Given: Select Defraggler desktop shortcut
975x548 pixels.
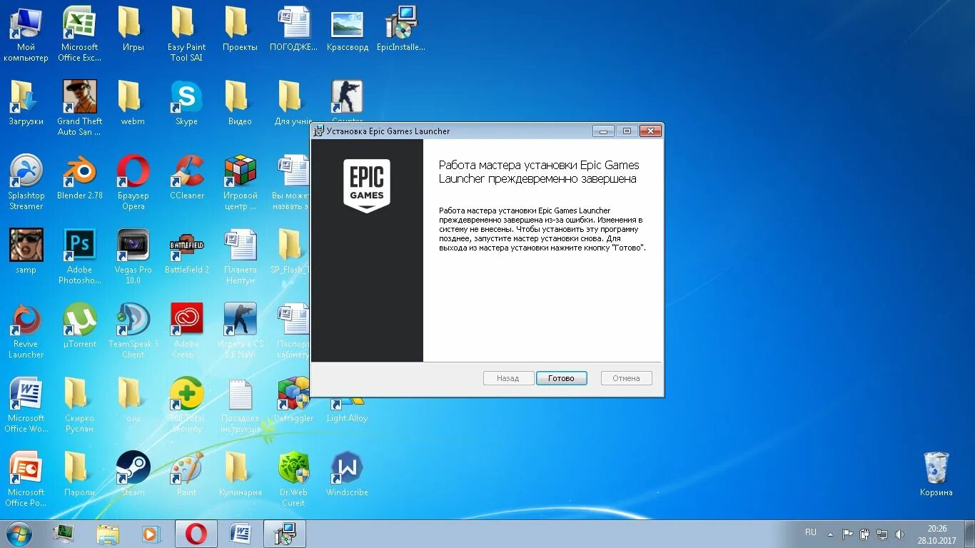Looking at the screenshot, I should [293, 400].
